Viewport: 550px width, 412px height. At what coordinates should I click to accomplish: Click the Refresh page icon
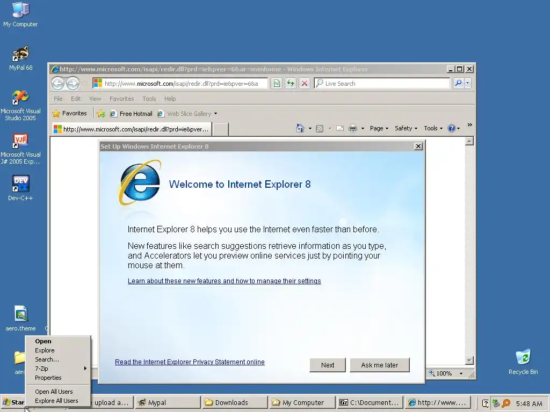tap(291, 83)
